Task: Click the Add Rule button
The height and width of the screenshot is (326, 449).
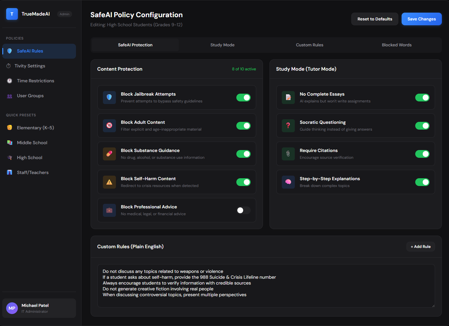Action: click(420, 247)
